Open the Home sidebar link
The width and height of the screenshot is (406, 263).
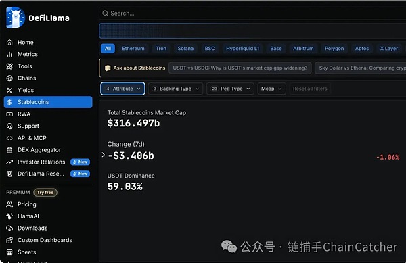pos(48,43)
